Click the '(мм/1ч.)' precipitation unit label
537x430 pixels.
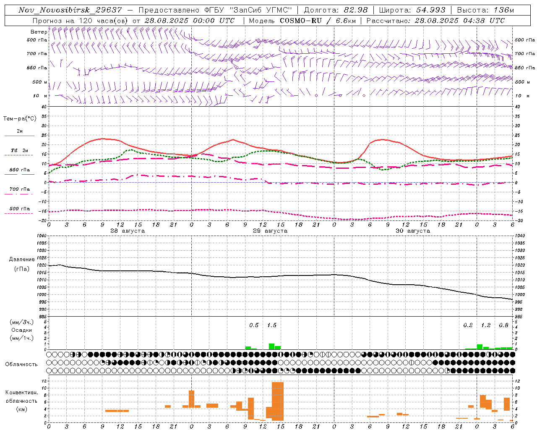click(x=22, y=338)
